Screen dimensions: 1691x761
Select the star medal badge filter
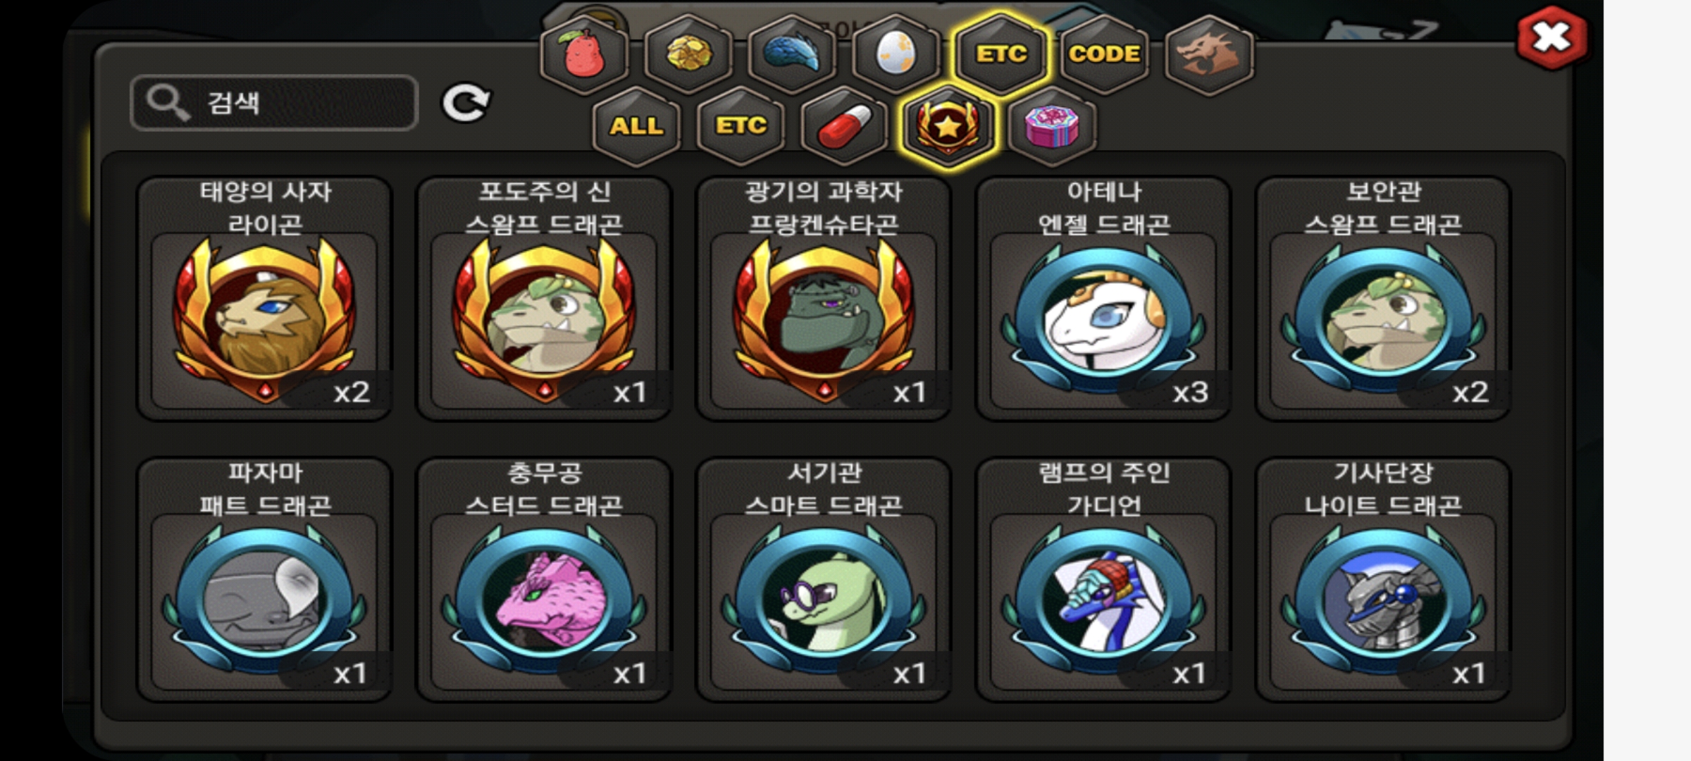[948, 126]
